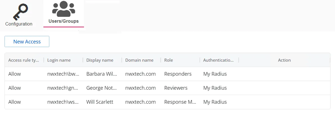Sort by Domain name column header
Image resolution: width=335 pixels, height=125 pixels.
[139, 60]
